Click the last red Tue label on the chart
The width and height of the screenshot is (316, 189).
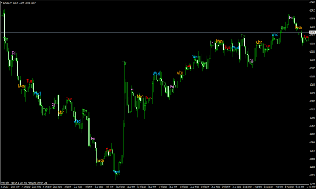(306, 37)
